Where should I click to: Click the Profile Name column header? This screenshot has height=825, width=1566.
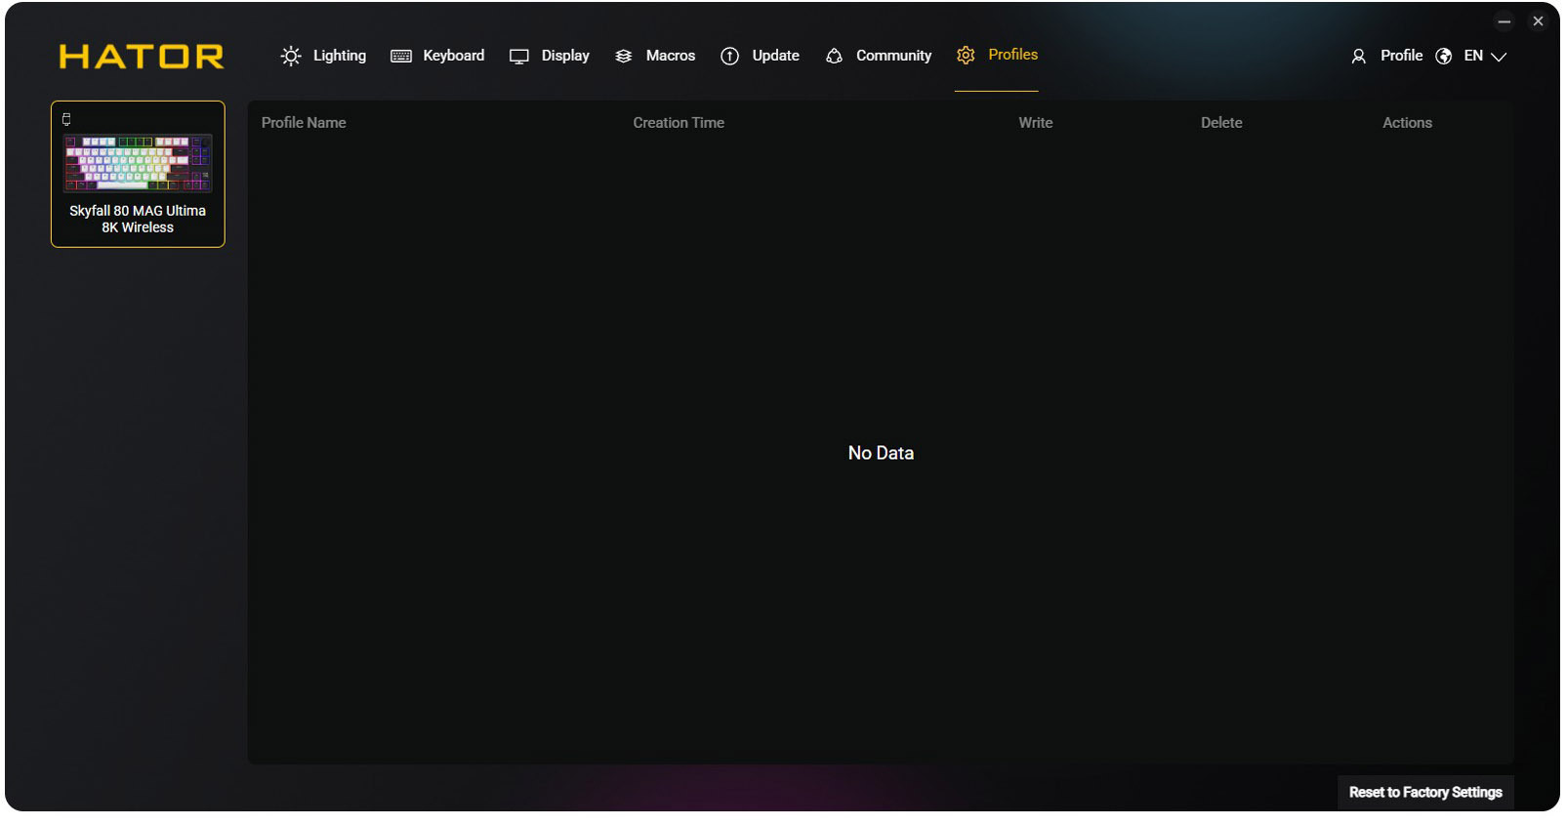click(304, 123)
